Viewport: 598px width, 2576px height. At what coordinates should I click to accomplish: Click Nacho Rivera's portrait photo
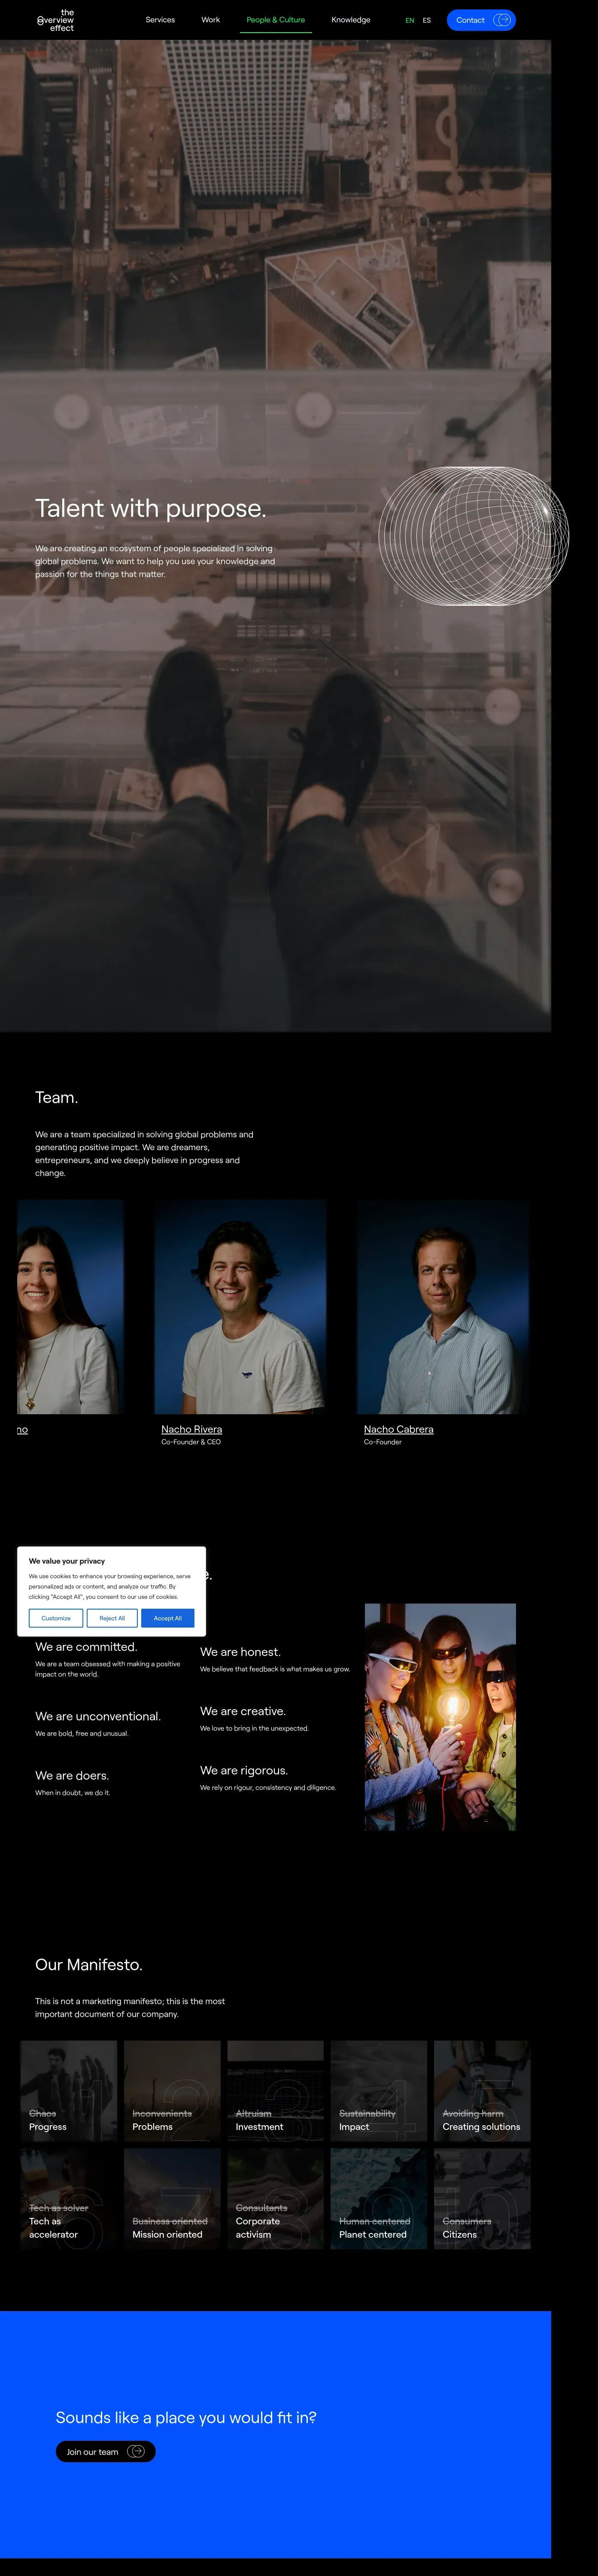[240, 1306]
